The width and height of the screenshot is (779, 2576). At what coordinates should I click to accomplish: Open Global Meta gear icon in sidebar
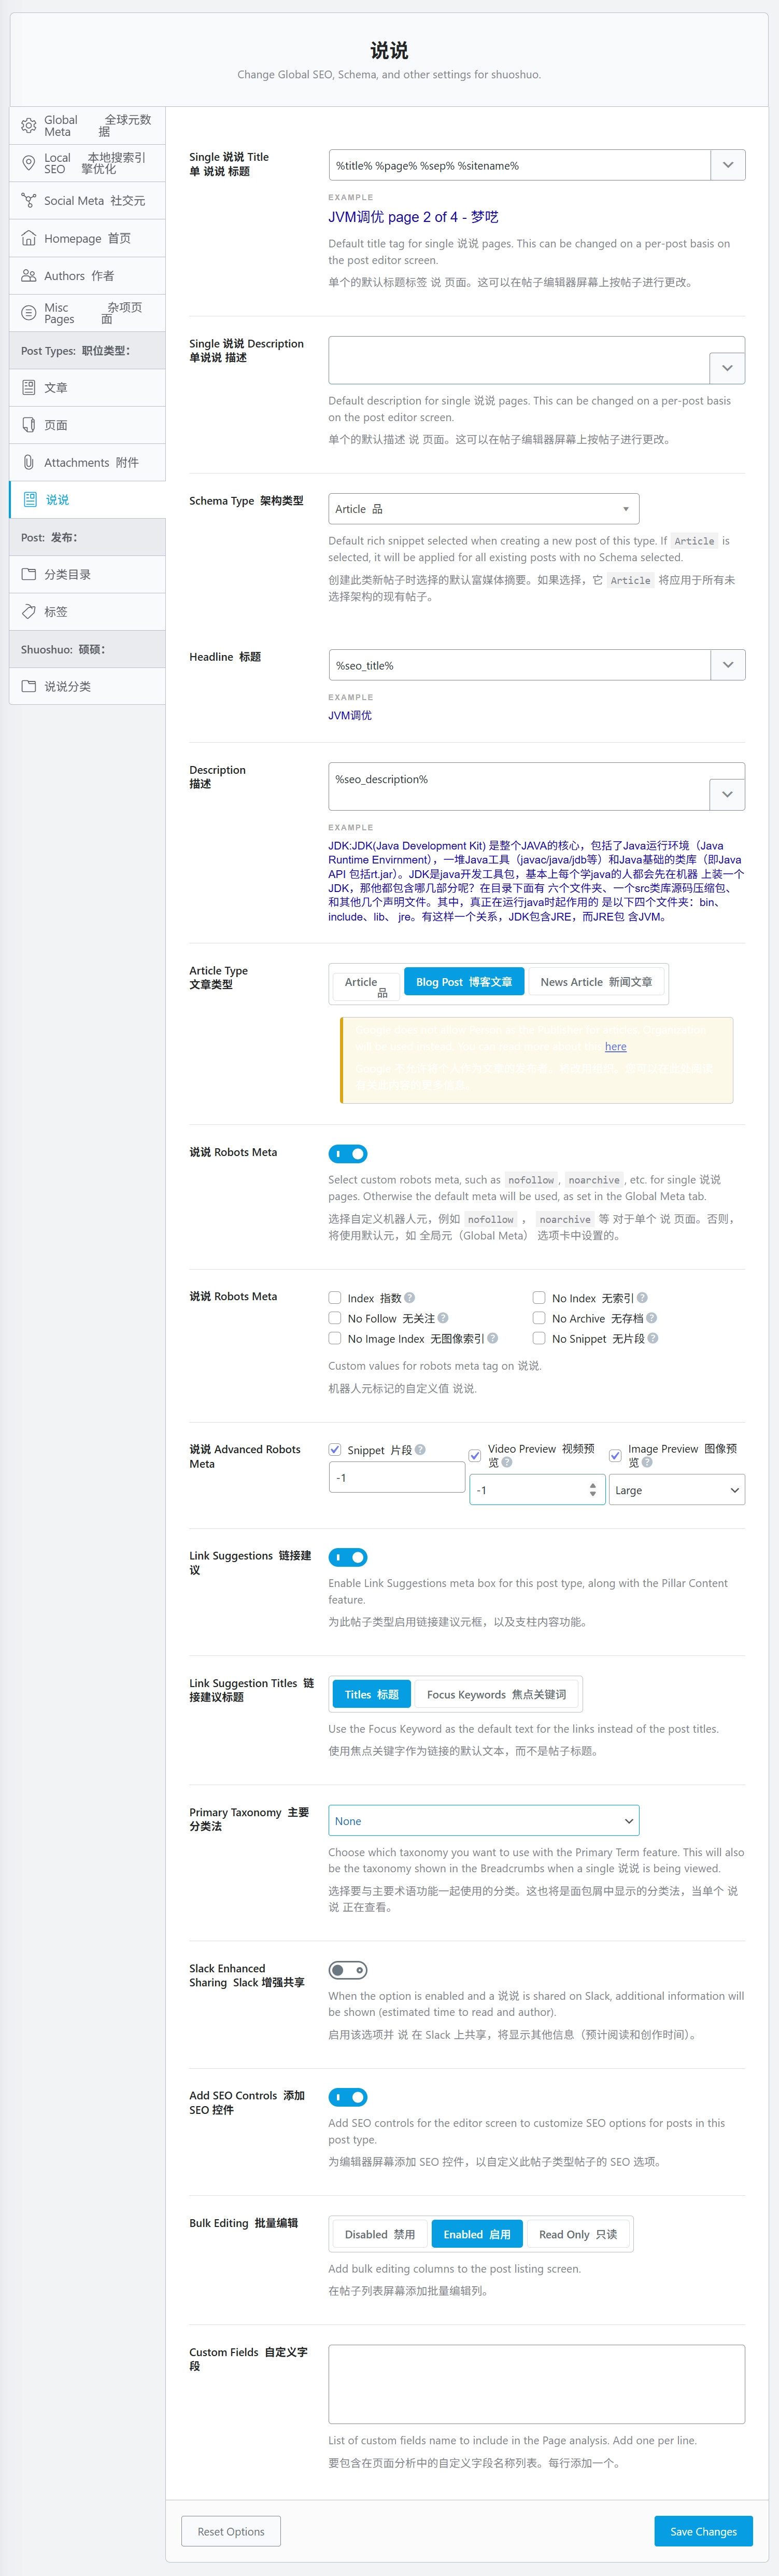29,126
